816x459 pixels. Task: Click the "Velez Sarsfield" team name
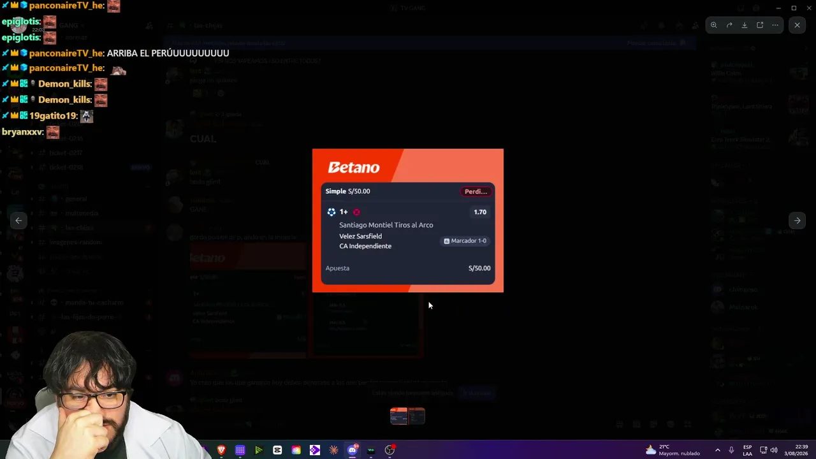coord(361,236)
